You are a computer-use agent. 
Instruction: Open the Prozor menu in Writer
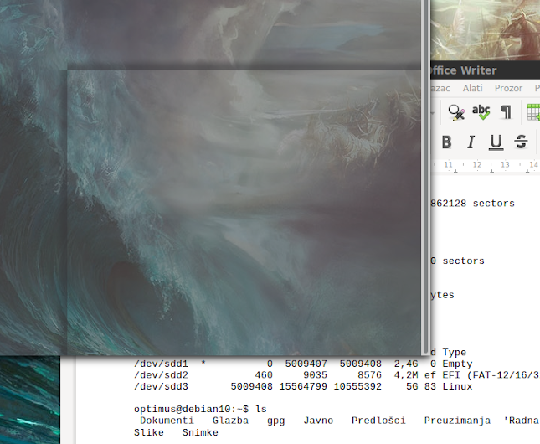pyautogui.click(x=508, y=88)
